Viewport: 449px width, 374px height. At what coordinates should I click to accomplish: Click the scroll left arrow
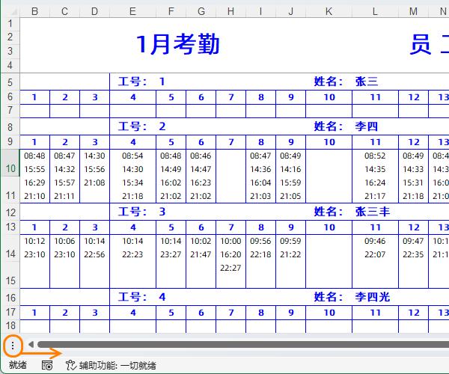[31, 344]
